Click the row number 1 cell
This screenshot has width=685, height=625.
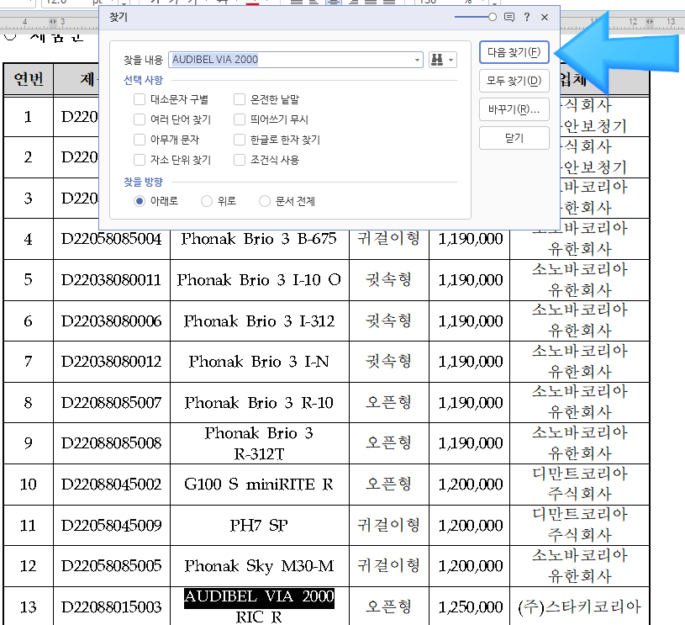pos(29,117)
